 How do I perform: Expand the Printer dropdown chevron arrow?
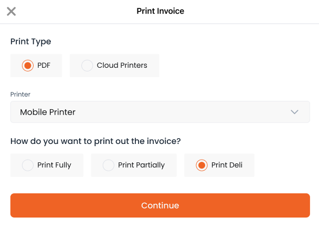[x=294, y=112]
